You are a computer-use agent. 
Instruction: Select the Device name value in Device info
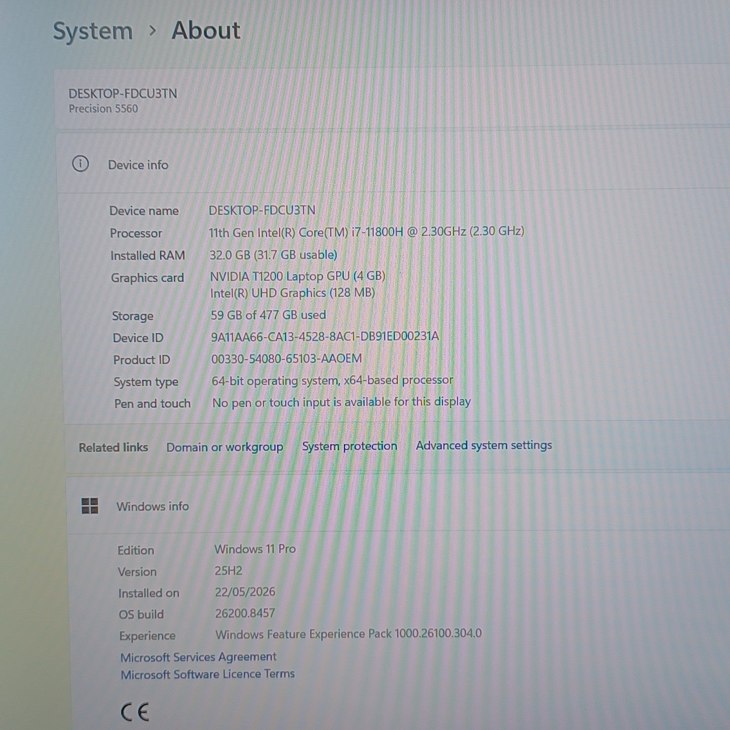[x=262, y=210]
